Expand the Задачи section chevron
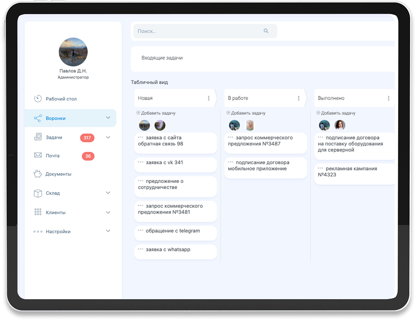Image resolution: width=416 pixels, height=320 pixels. (x=108, y=138)
